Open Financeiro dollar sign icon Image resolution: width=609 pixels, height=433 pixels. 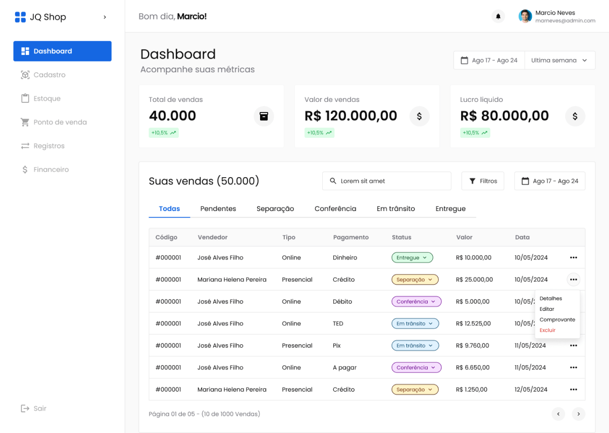click(x=25, y=170)
